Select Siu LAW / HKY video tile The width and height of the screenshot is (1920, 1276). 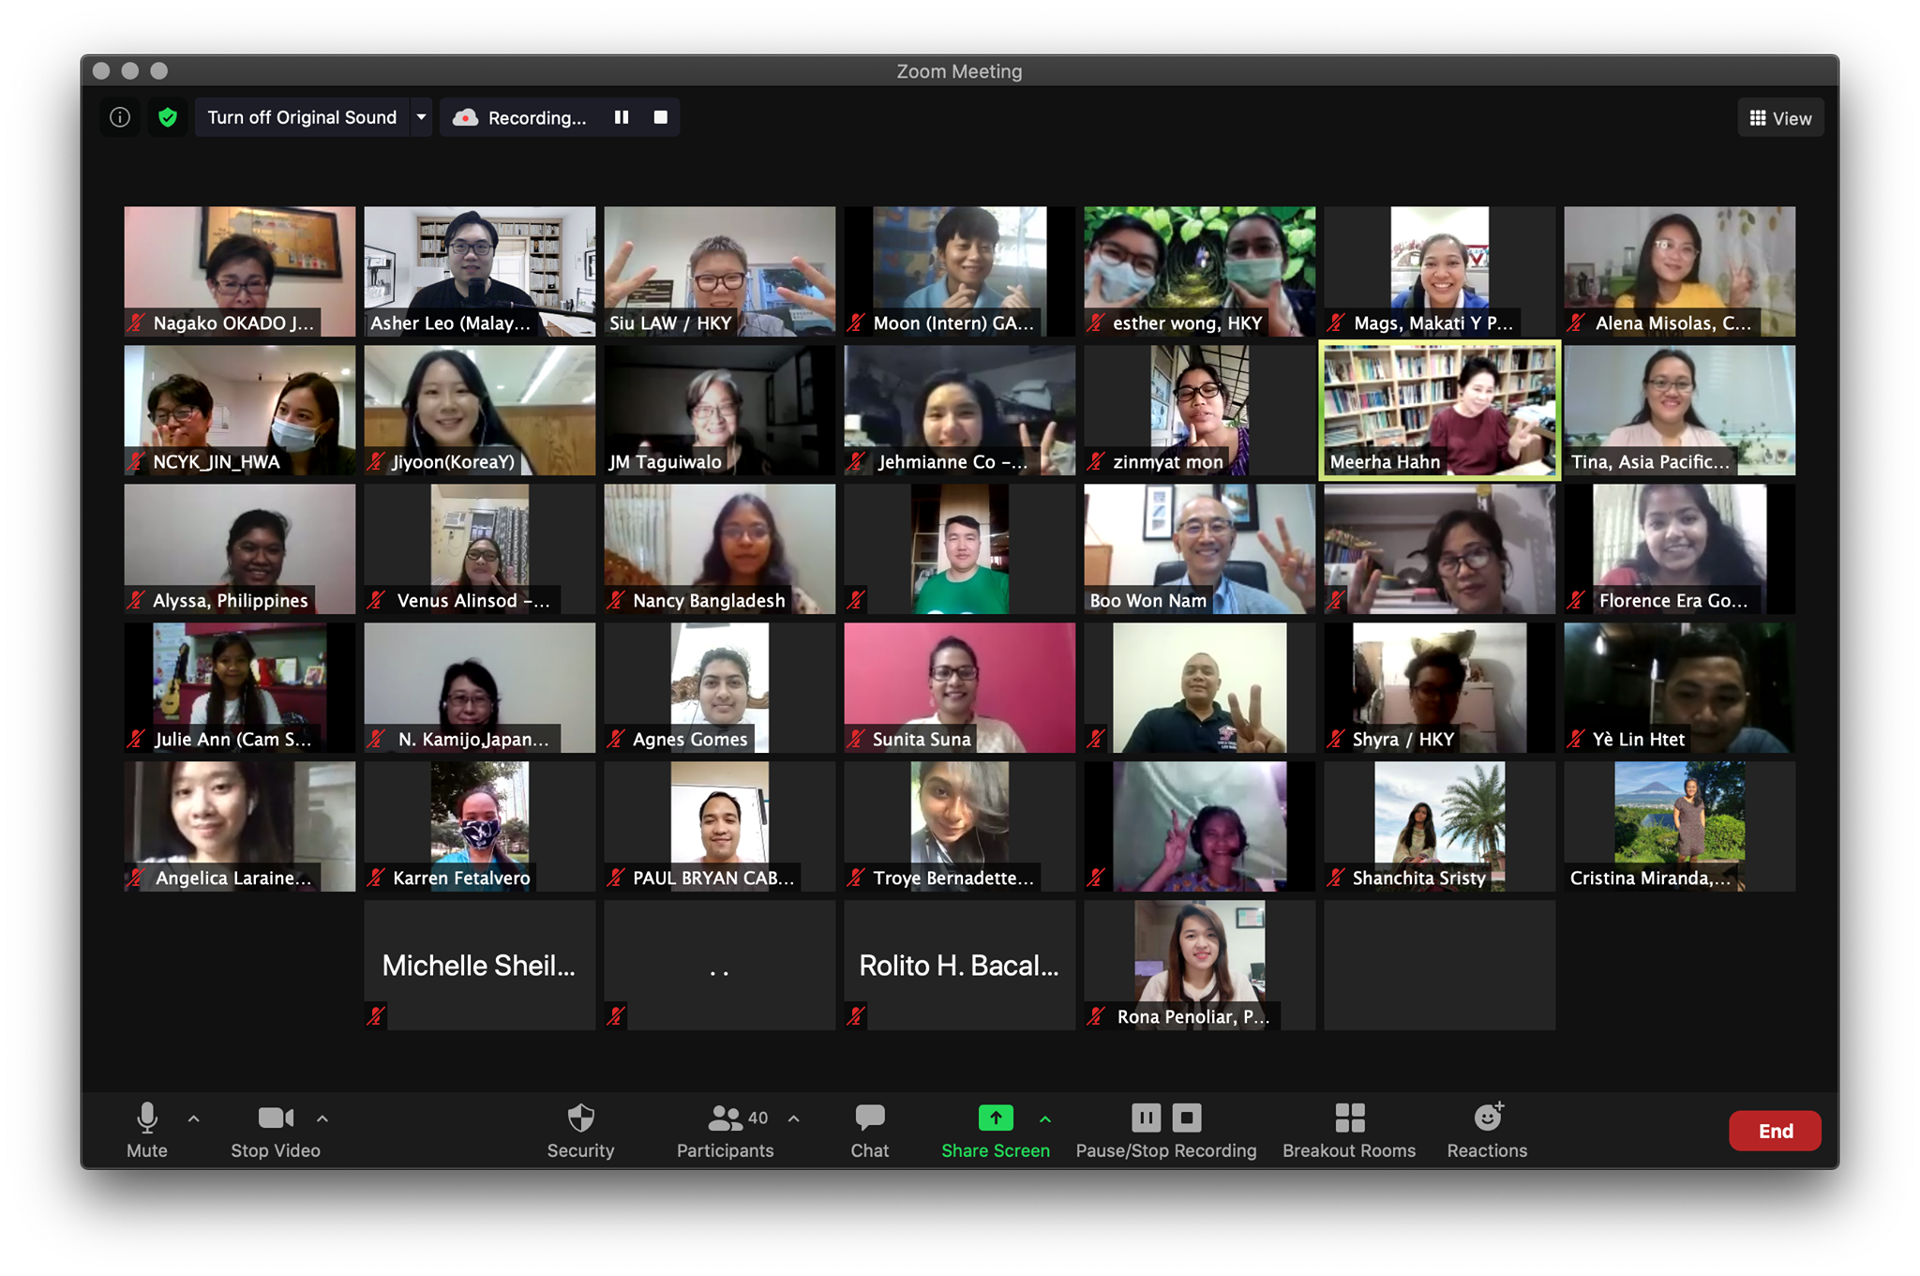[x=720, y=271]
